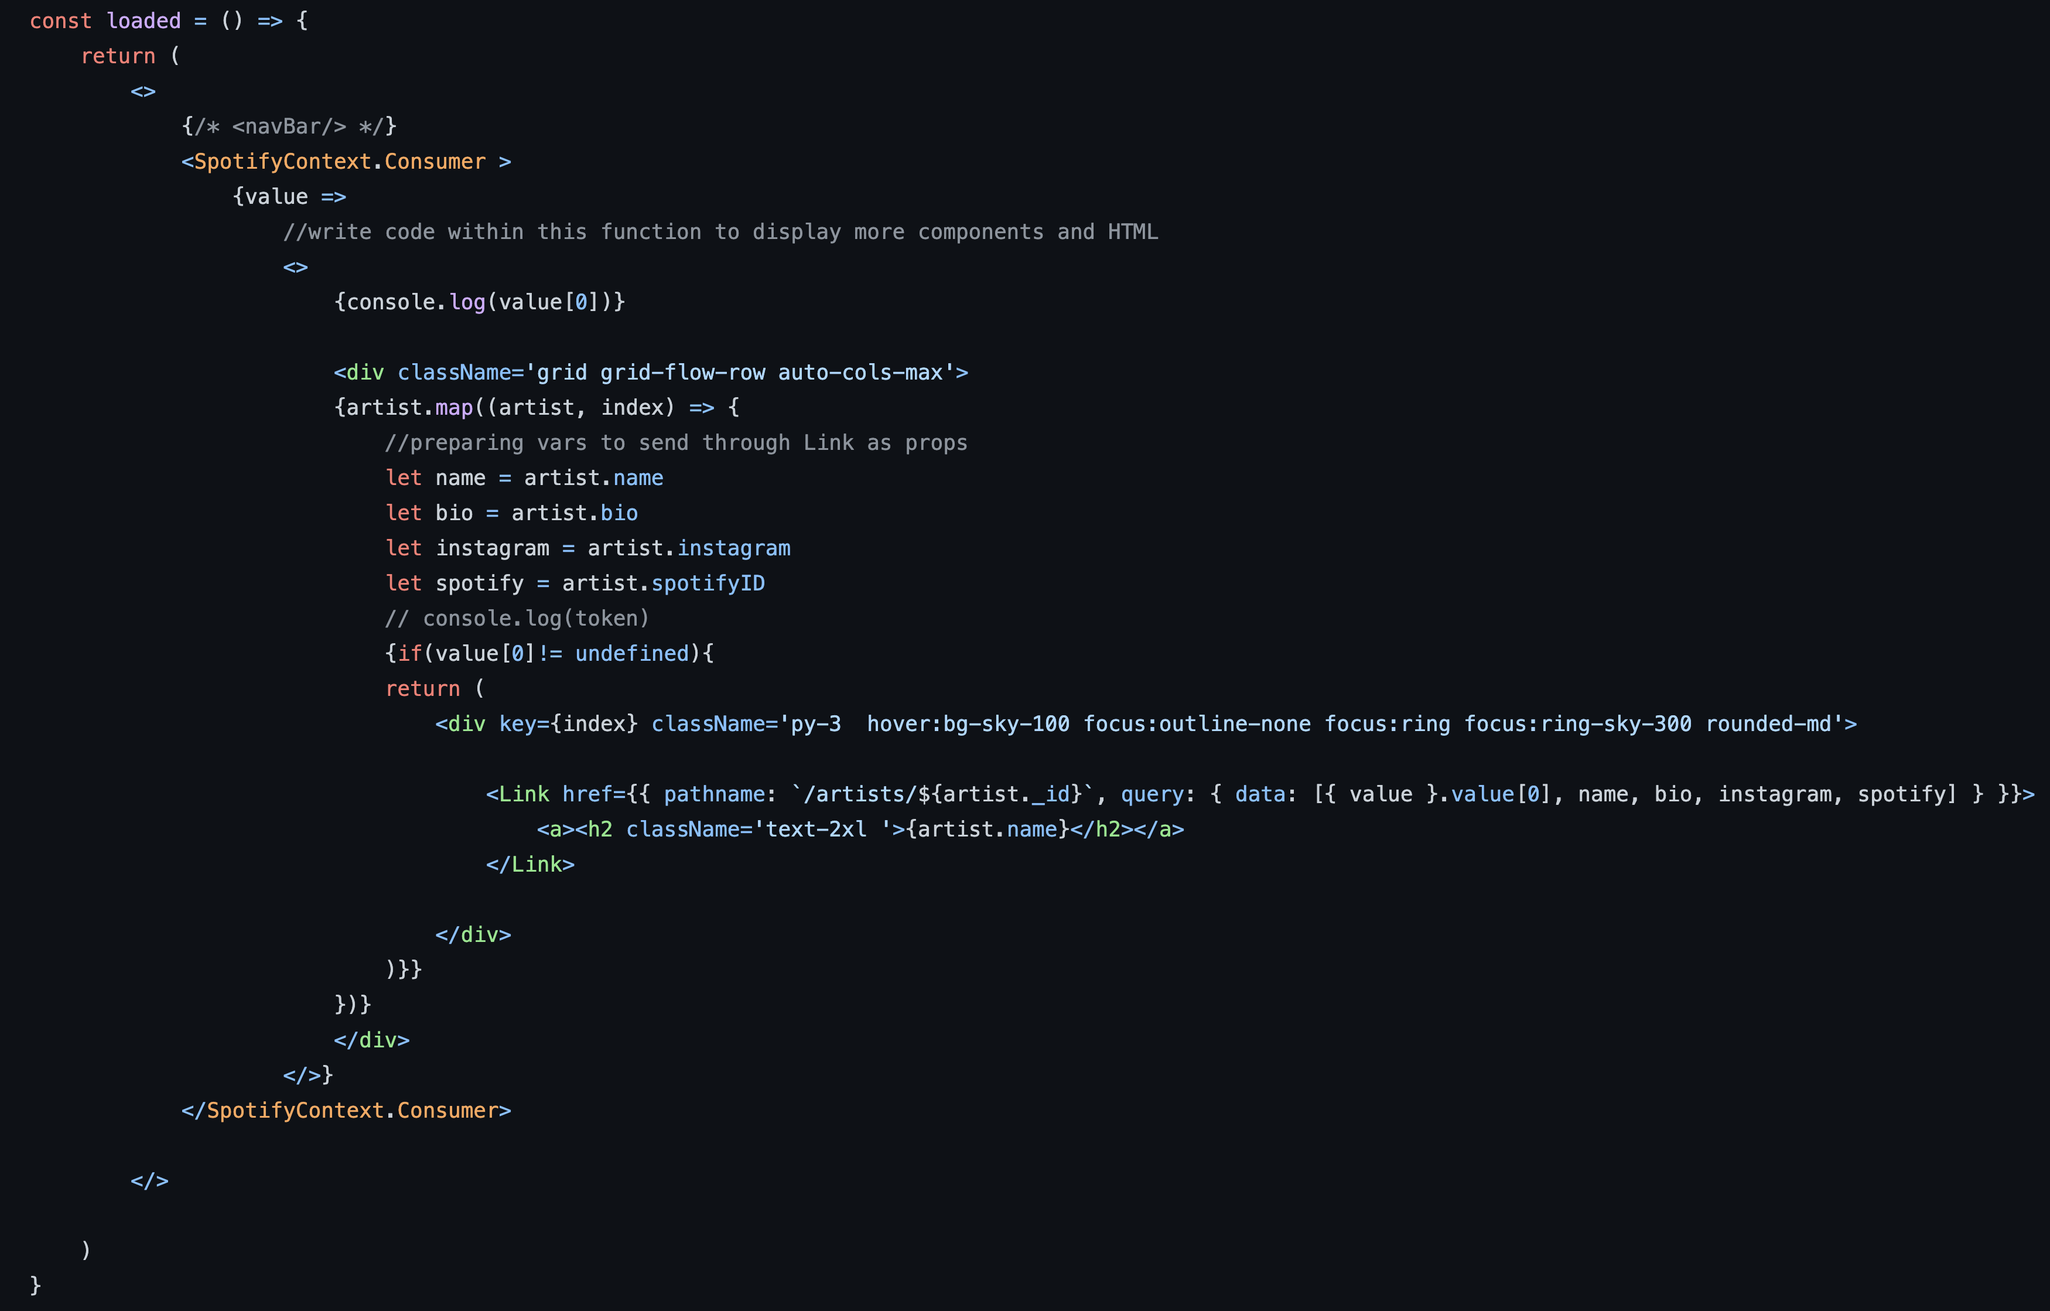Click the 'hover:bg-sky-100' class text
Screen dimensions: 2050x1311
click(x=968, y=723)
